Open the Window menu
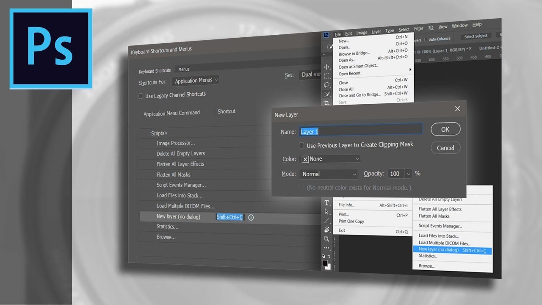The height and width of the screenshot is (305, 542). (459, 26)
